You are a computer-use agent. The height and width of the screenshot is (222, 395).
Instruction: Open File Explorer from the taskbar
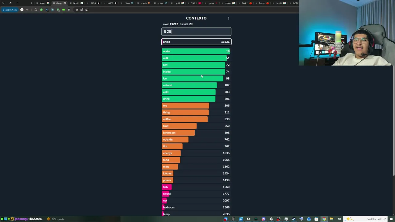[331, 219]
